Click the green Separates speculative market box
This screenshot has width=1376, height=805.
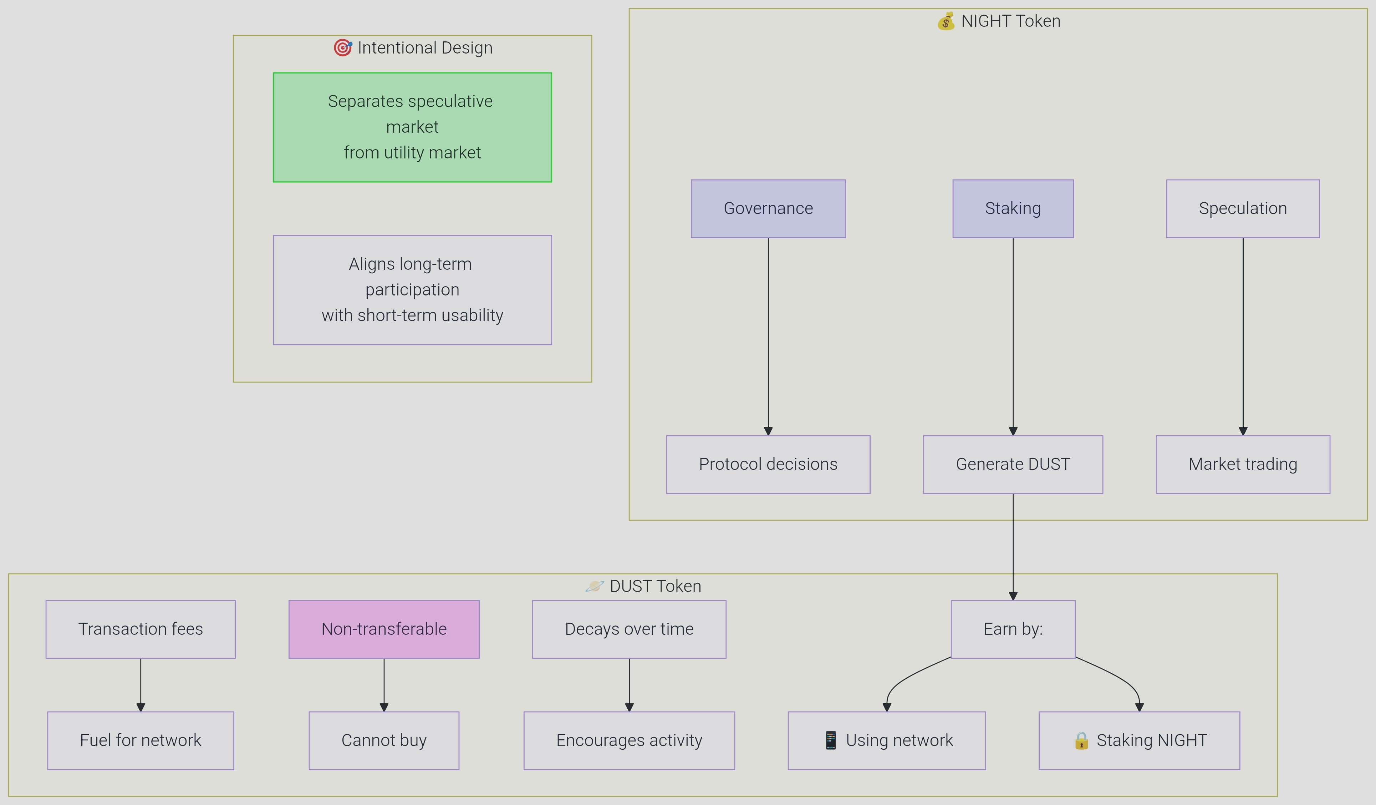[412, 127]
